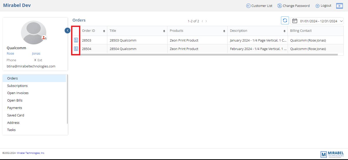Image resolution: width=348 pixels, height=160 pixels.
Task: Open the Tasks section
Action: pos(34,130)
